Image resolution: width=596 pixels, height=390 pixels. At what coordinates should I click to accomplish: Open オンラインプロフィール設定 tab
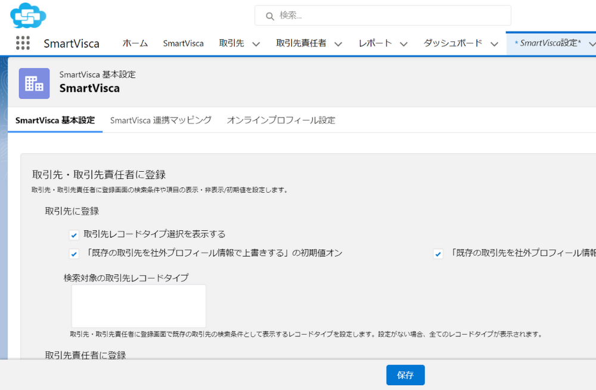[281, 120]
